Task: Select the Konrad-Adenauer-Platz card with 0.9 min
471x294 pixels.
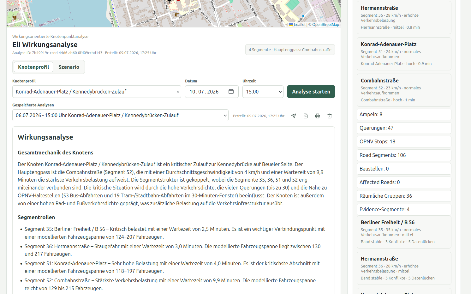Action: pyautogui.click(x=404, y=54)
